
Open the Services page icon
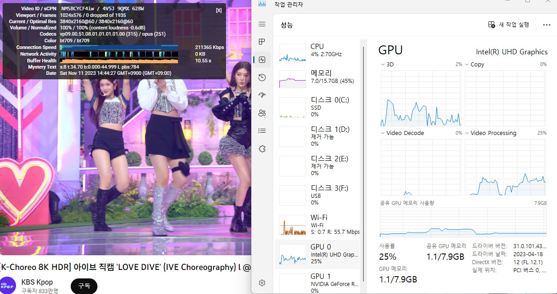(x=262, y=148)
